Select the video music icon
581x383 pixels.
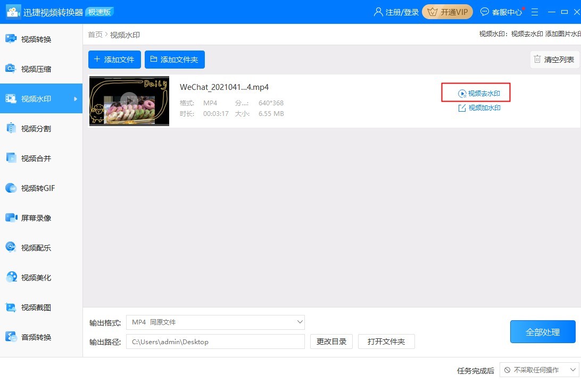[x=11, y=247]
